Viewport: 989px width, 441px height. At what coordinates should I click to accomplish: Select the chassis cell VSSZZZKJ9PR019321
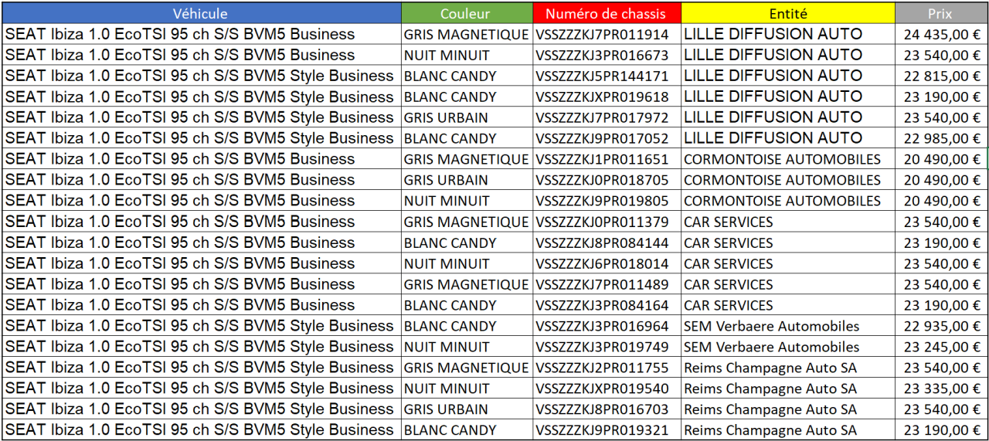pos(607,431)
